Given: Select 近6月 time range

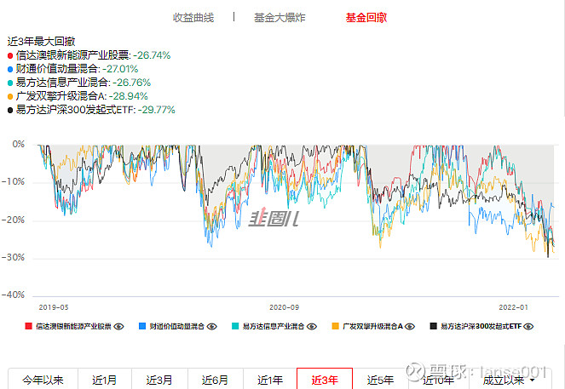Looking at the screenshot, I should tap(215, 380).
